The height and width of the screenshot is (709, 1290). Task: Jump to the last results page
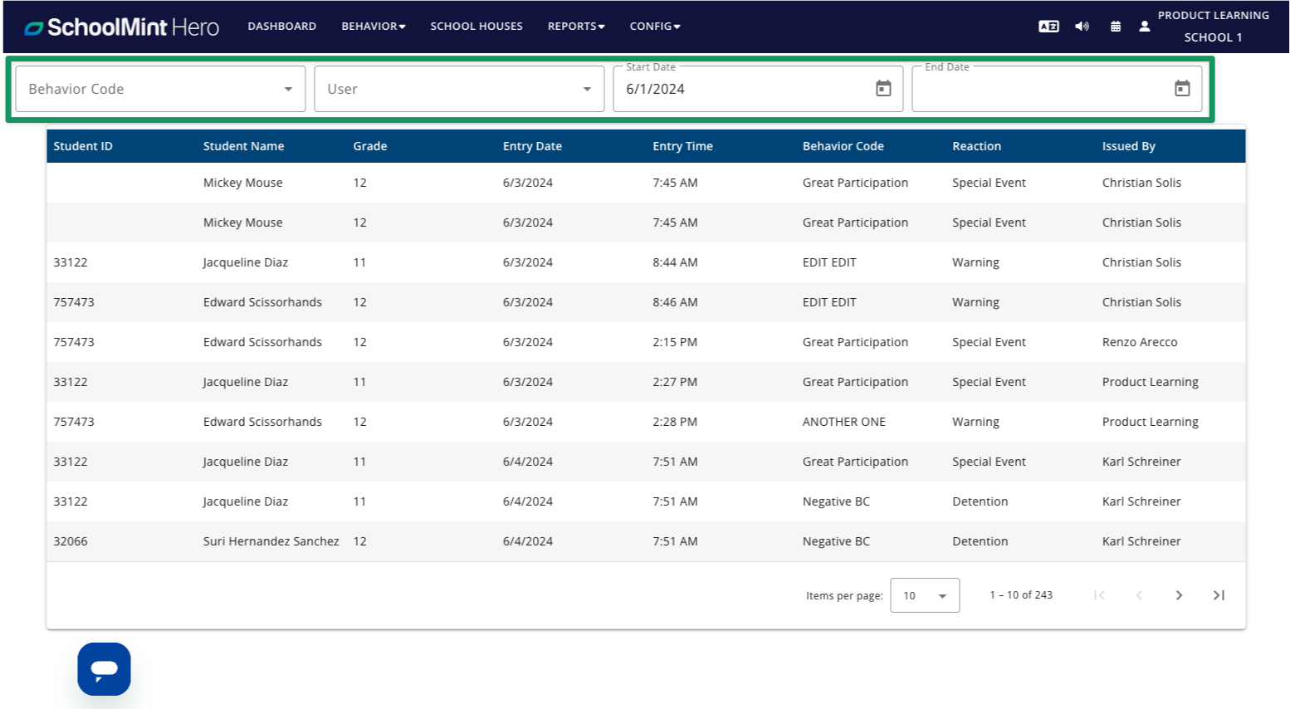pyautogui.click(x=1219, y=595)
